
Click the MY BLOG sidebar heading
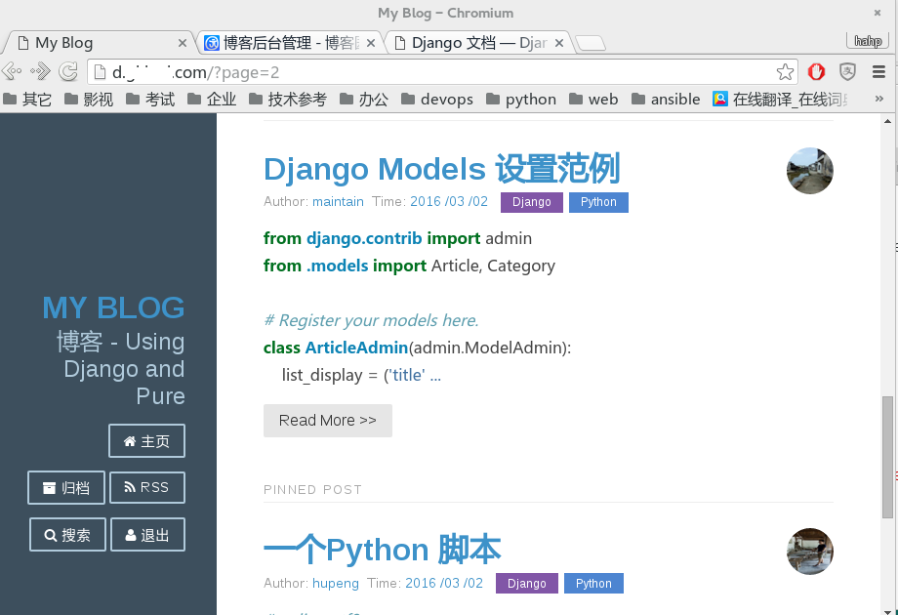(x=113, y=307)
